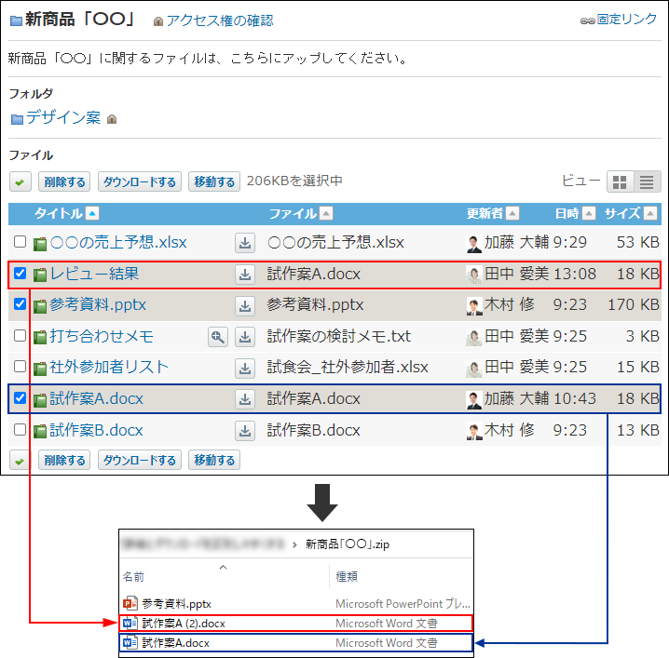Select 試作案A (2).docx in the zip listing
Viewport: 669px width, 658px height.
pos(183,623)
